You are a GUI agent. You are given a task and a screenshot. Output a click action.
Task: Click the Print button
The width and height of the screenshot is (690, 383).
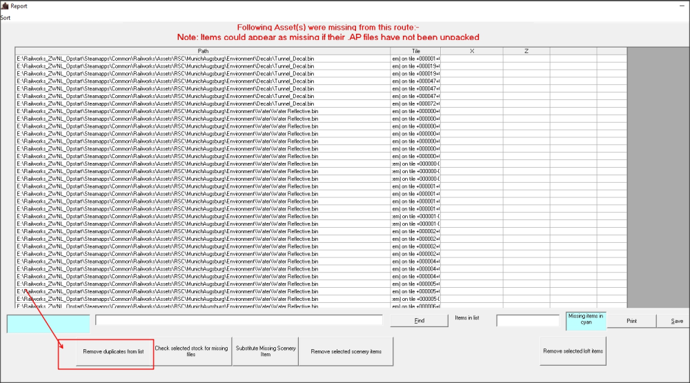coord(631,321)
